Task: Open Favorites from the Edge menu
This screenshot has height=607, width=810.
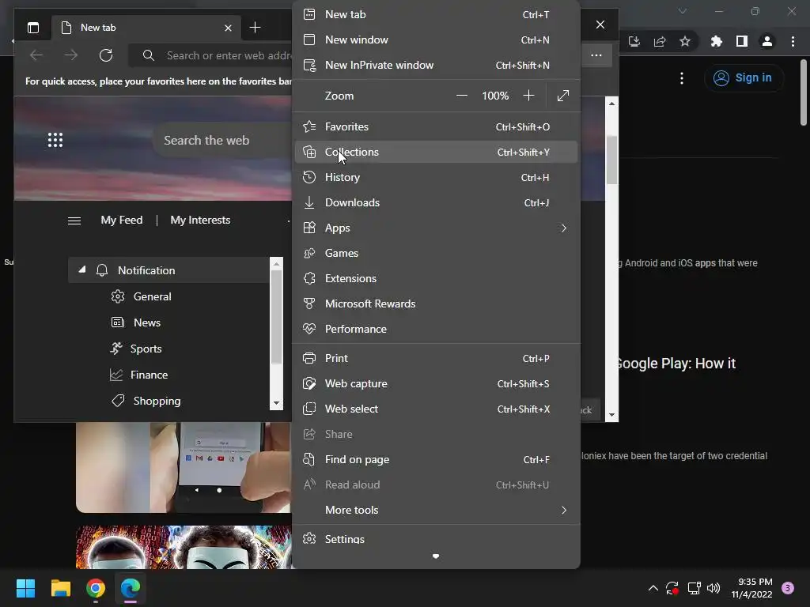Action: (x=436, y=126)
